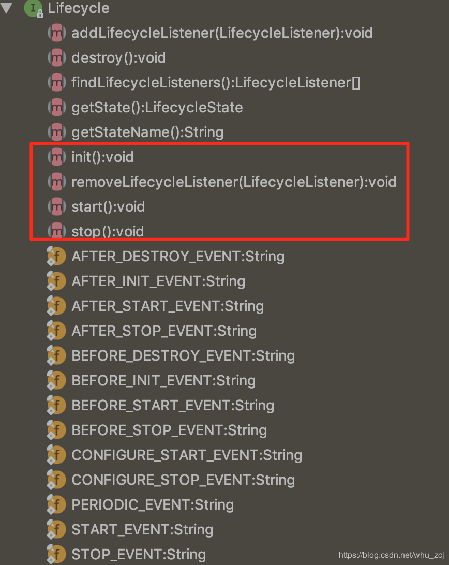Select PERIODIC_EVENT:String field

click(x=153, y=505)
